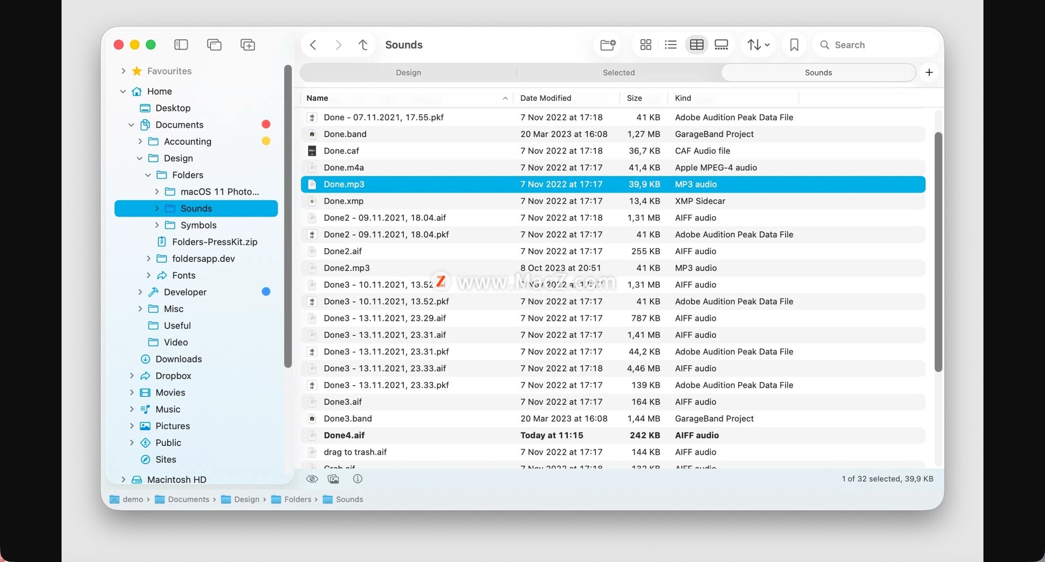Image resolution: width=1045 pixels, height=562 pixels.
Task: Expand the Developer folder in sidebar
Action: click(x=140, y=292)
